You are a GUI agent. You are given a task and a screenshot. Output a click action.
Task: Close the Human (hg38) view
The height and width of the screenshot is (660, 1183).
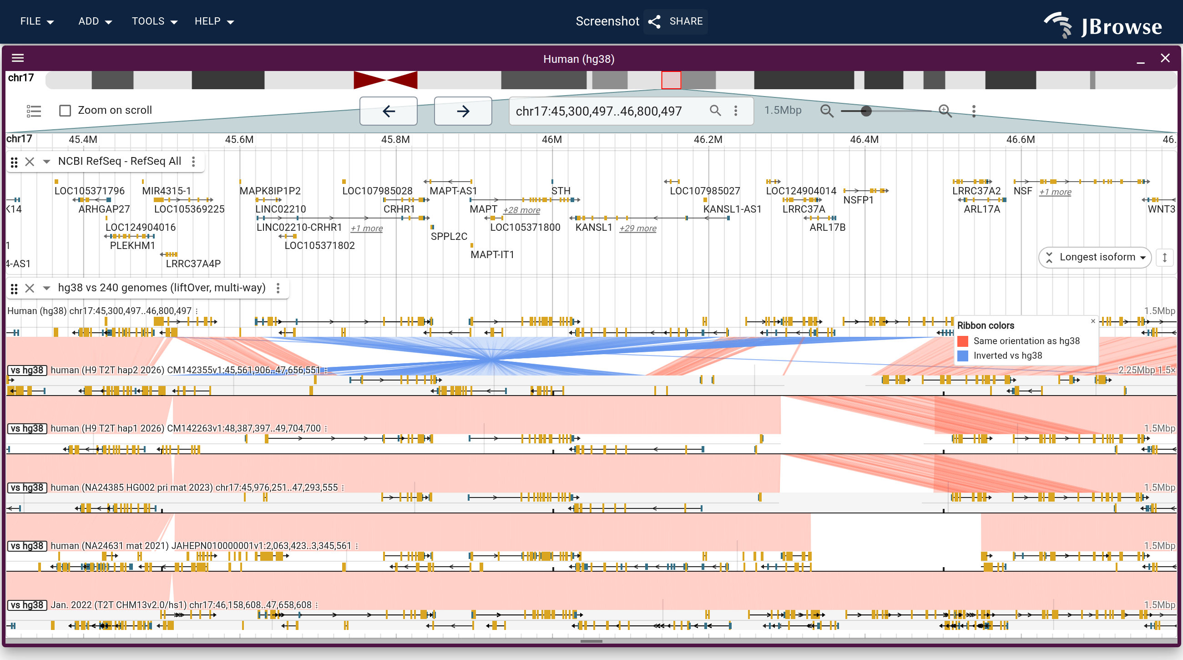pos(1165,58)
